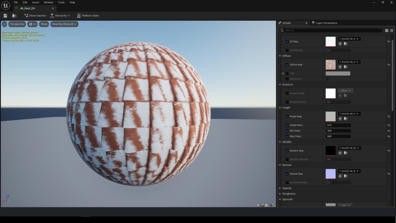Open the Hierarchy dropdown
Image resolution: width=396 pixels, height=223 pixels.
pos(60,15)
